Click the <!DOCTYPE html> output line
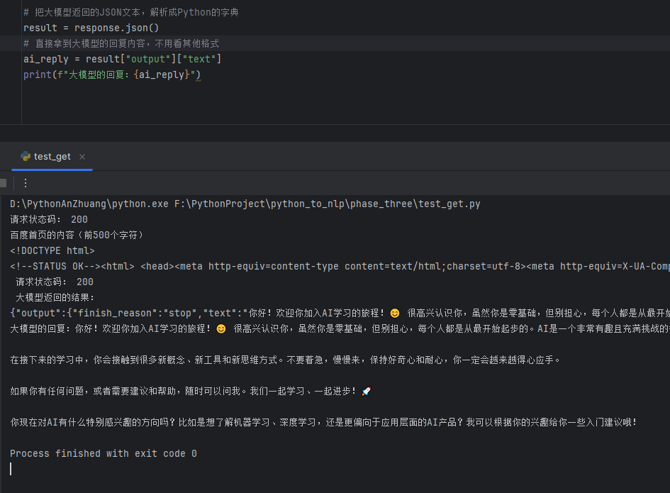The height and width of the screenshot is (493, 670). [52, 250]
